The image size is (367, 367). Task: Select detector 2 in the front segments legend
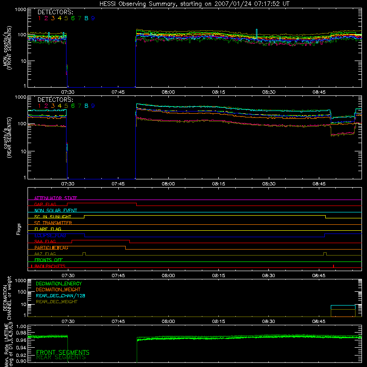click(x=46, y=18)
